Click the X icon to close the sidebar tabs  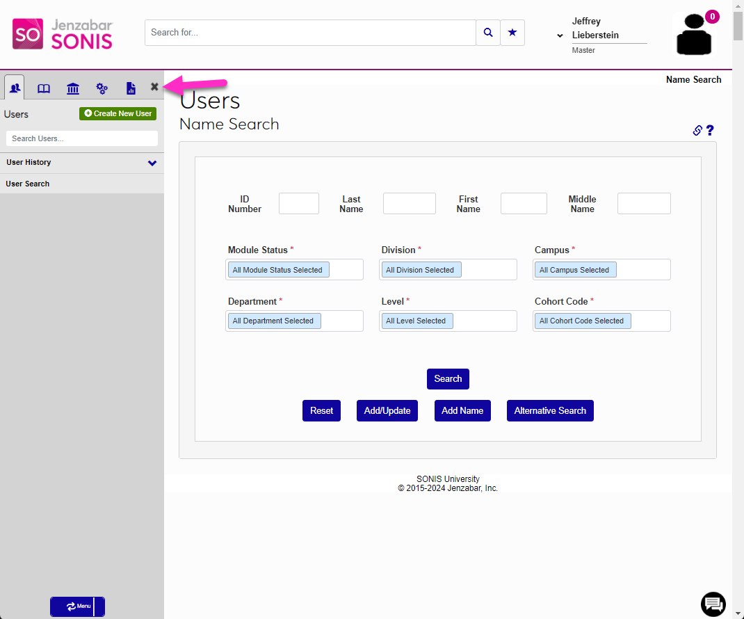coord(154,87)
